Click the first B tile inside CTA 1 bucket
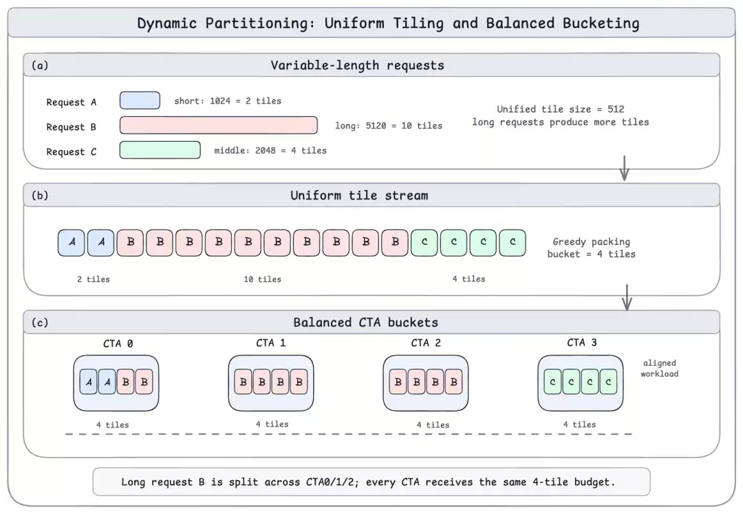 coord(243,382)
